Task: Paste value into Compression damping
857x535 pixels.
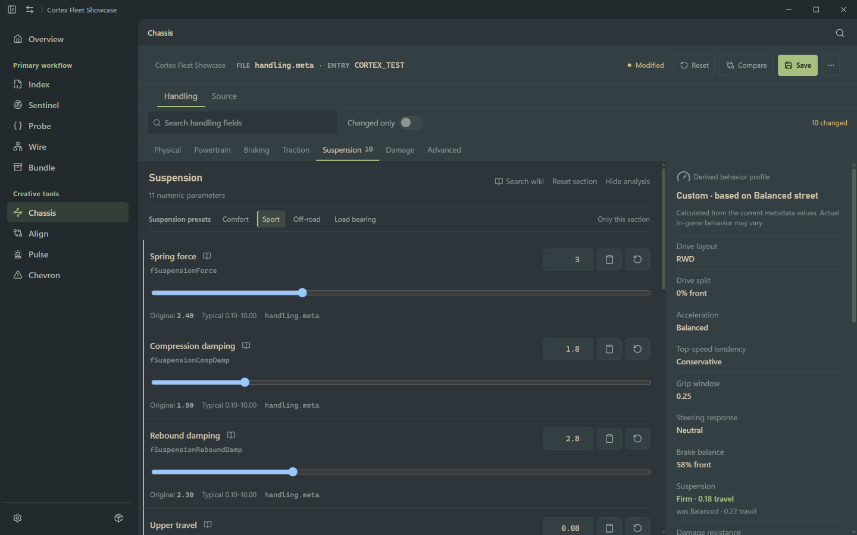Action: pos(609,350)
